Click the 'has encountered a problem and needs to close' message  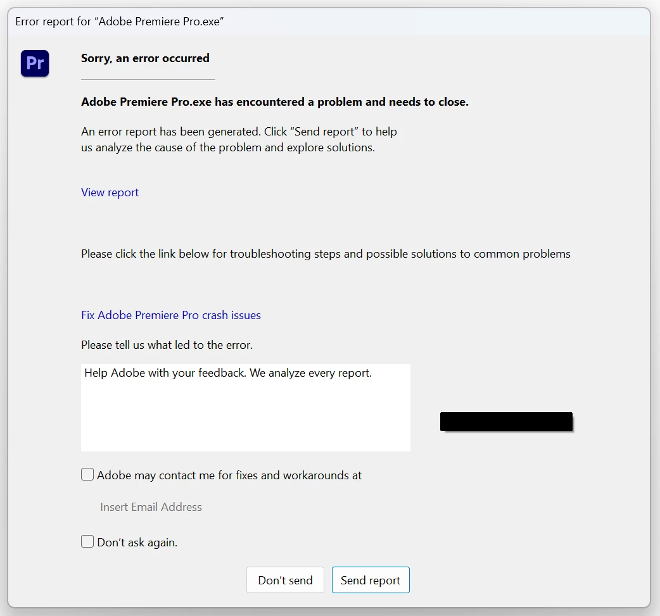(x=275, y=102)
